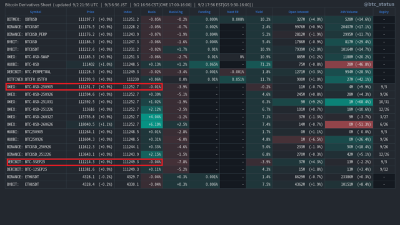Screen dimensions: 400x225
Task: Click the 24h Volume column header
Action: pyautogui.click(x=349, y=12)
